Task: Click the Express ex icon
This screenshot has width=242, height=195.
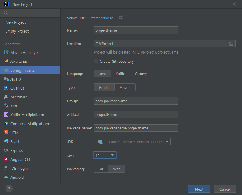Action: pyautogui.click(x=6, y=150)
